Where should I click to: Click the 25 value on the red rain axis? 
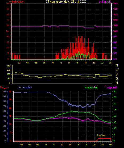10,99
